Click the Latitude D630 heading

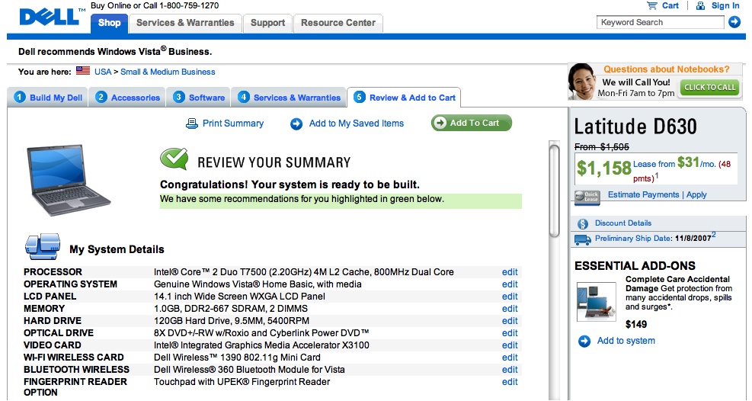click(635, 127)
